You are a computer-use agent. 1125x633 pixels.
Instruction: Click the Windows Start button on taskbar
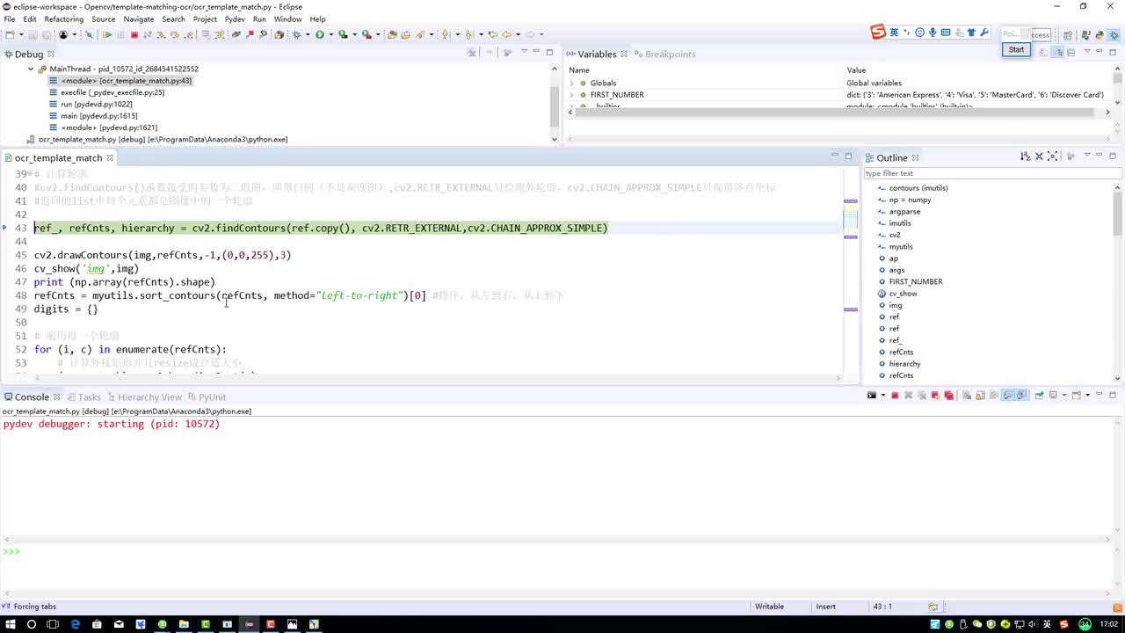click(x=10, y=624)
